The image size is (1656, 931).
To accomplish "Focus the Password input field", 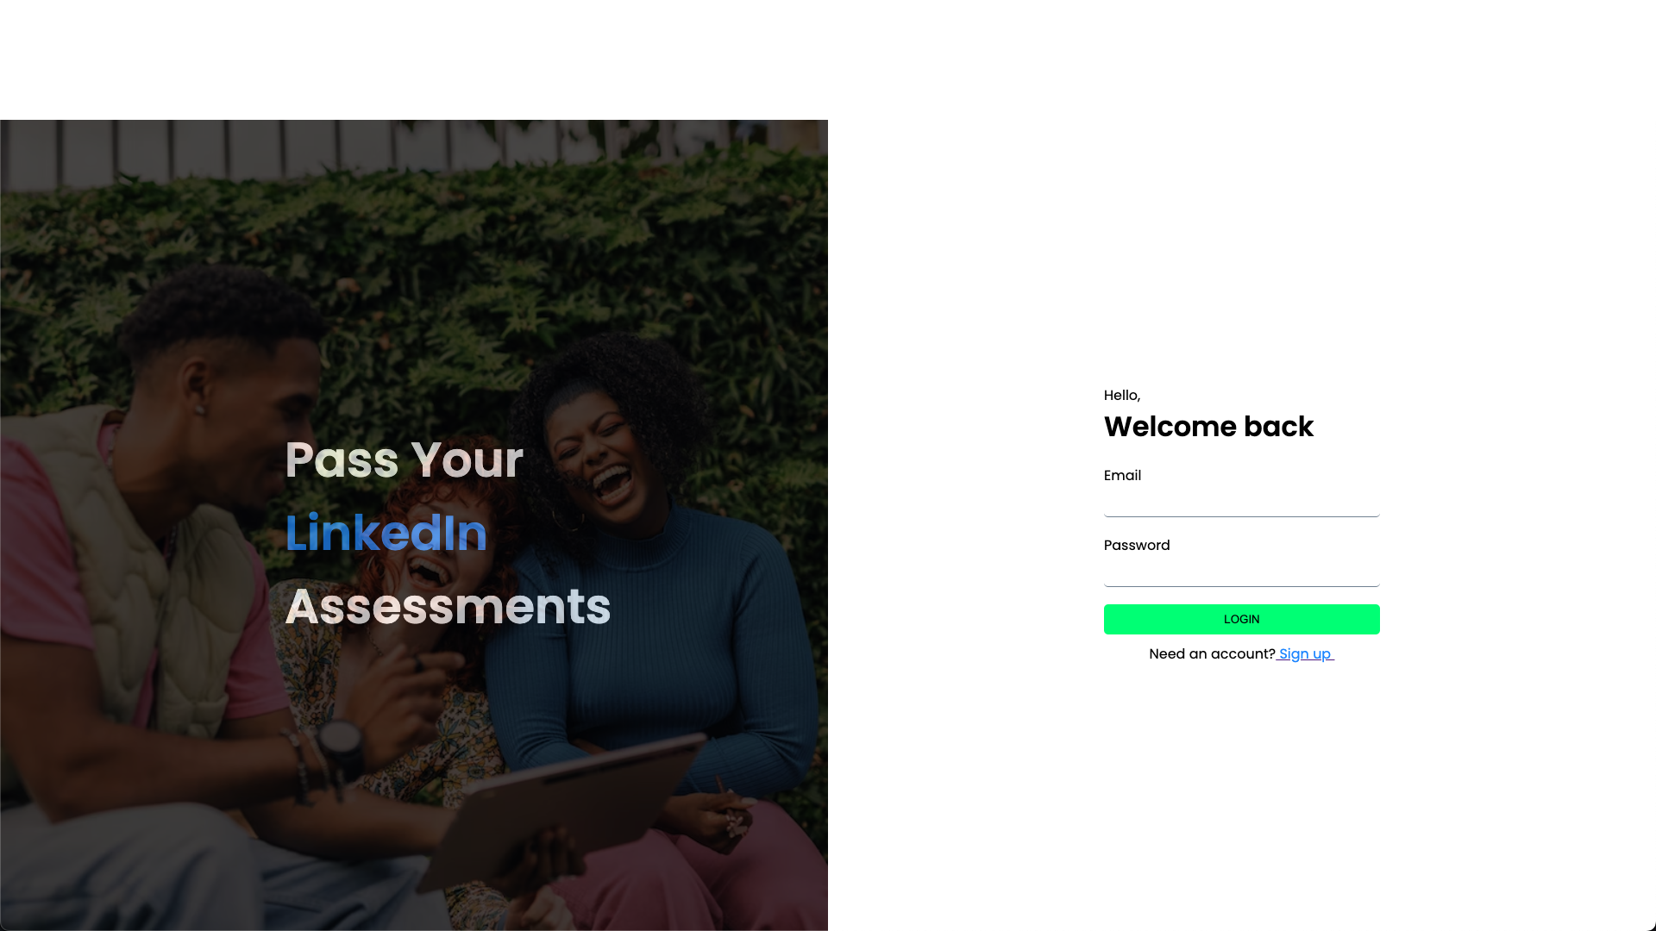I will pyautogui.click(x=1241, y=572).
